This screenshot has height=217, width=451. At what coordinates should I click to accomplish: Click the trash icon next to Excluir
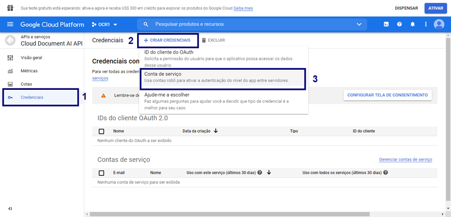pos(204,40)
